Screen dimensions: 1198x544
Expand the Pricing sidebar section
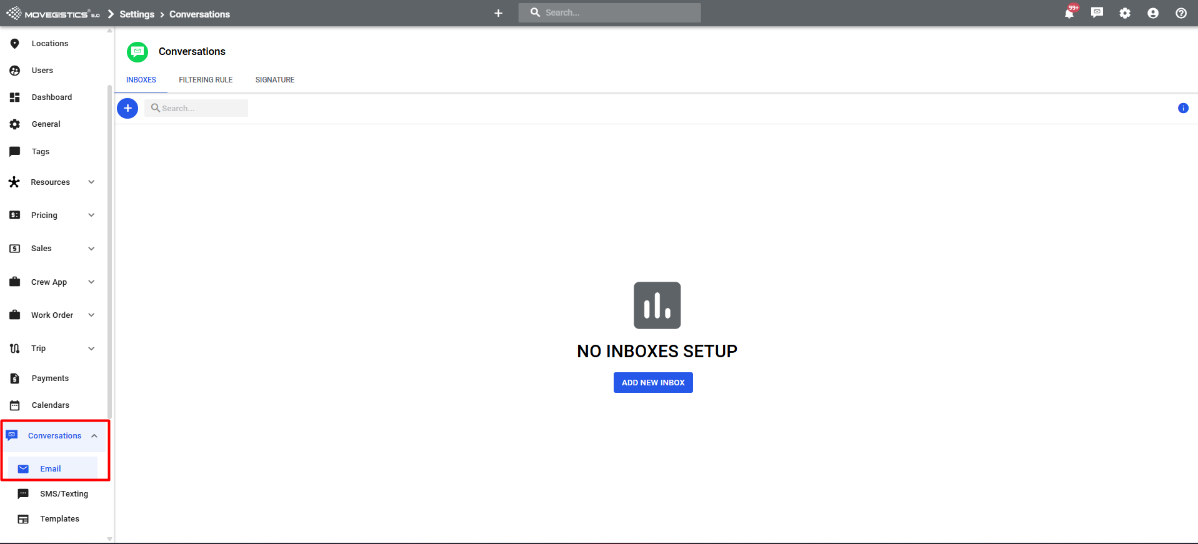click(91, 215)
